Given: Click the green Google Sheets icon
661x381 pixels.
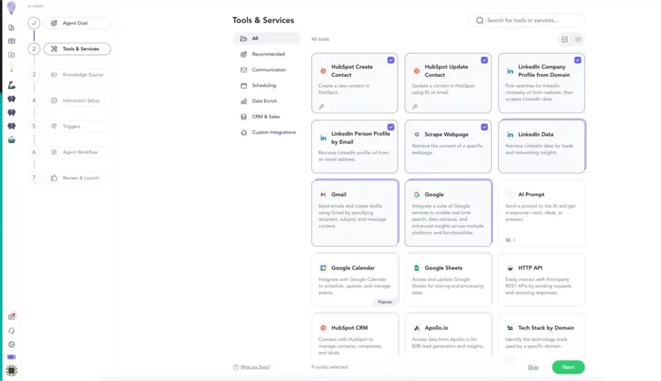Looking at the screenshot, I should (416, 268).
